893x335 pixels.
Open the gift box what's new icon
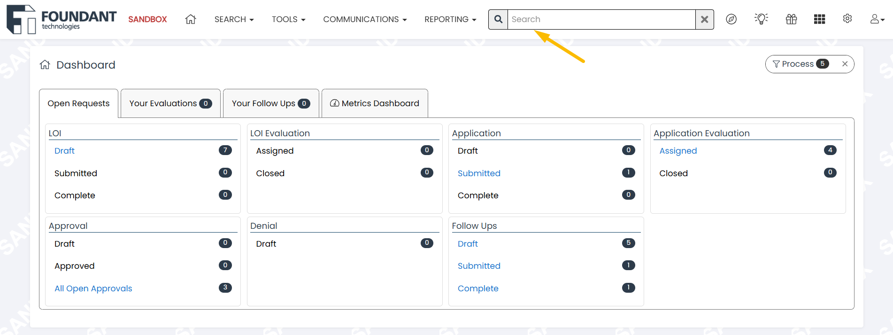click(x=791, y=19)
